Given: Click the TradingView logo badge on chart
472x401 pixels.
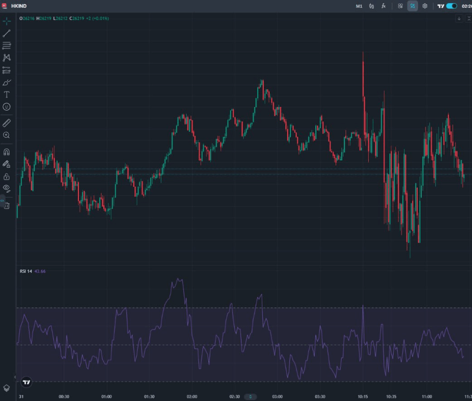Looking at the screenshot, I should 26,383.
